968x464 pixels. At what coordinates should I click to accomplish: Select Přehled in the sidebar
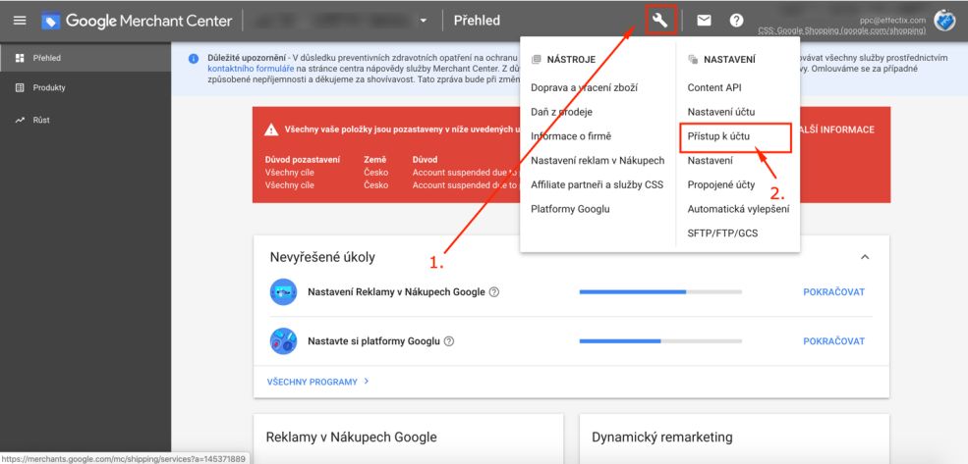(85, 58)
